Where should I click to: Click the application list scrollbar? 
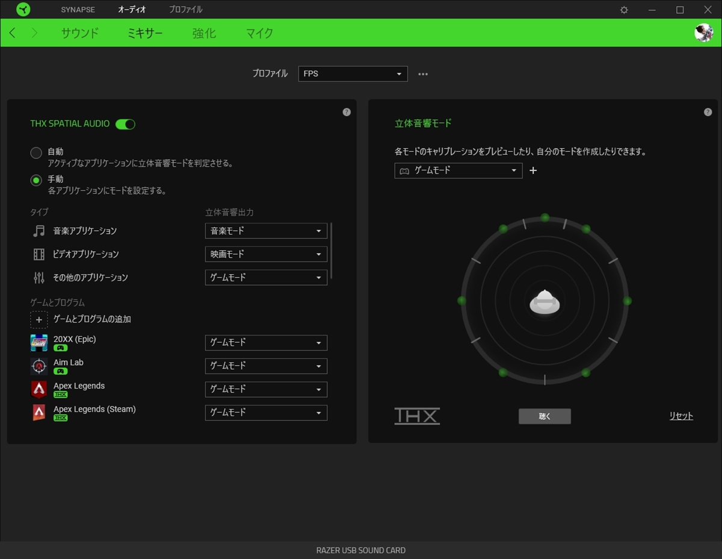332,251
